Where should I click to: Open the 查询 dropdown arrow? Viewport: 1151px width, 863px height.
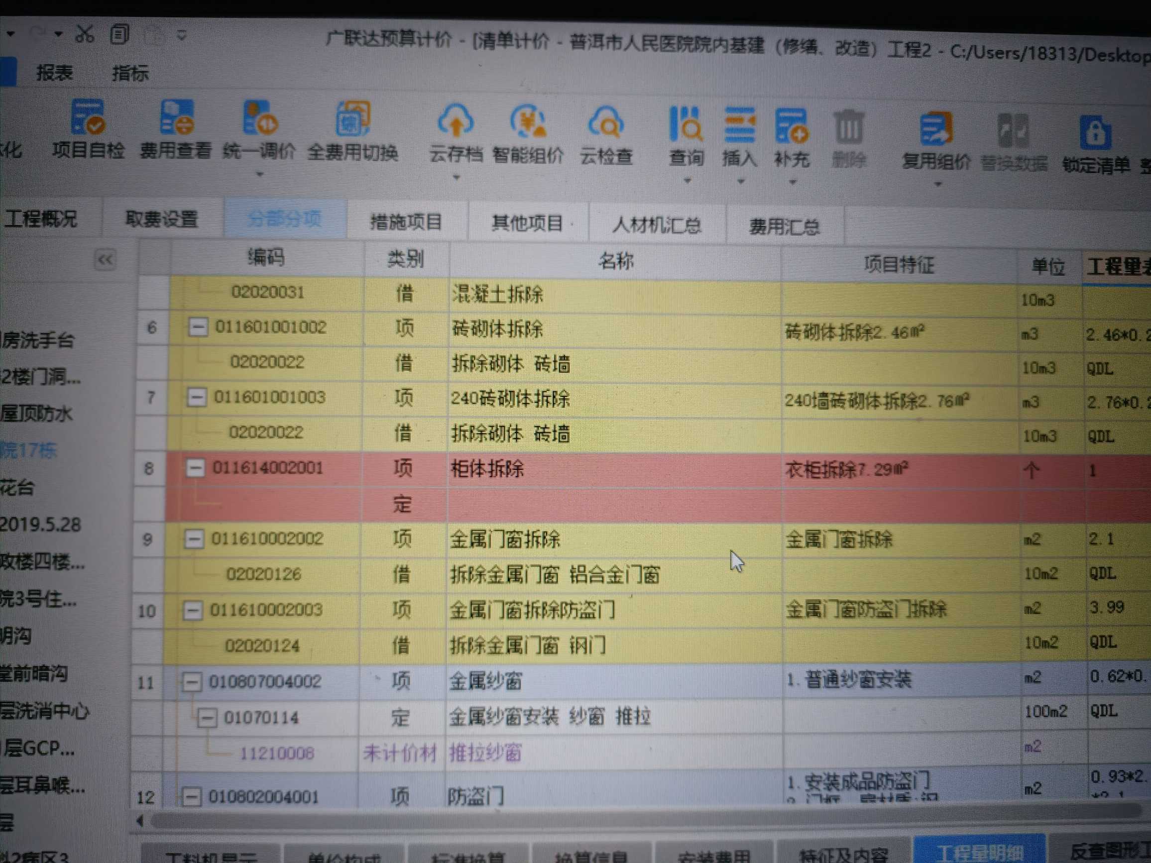pos(689,180)
